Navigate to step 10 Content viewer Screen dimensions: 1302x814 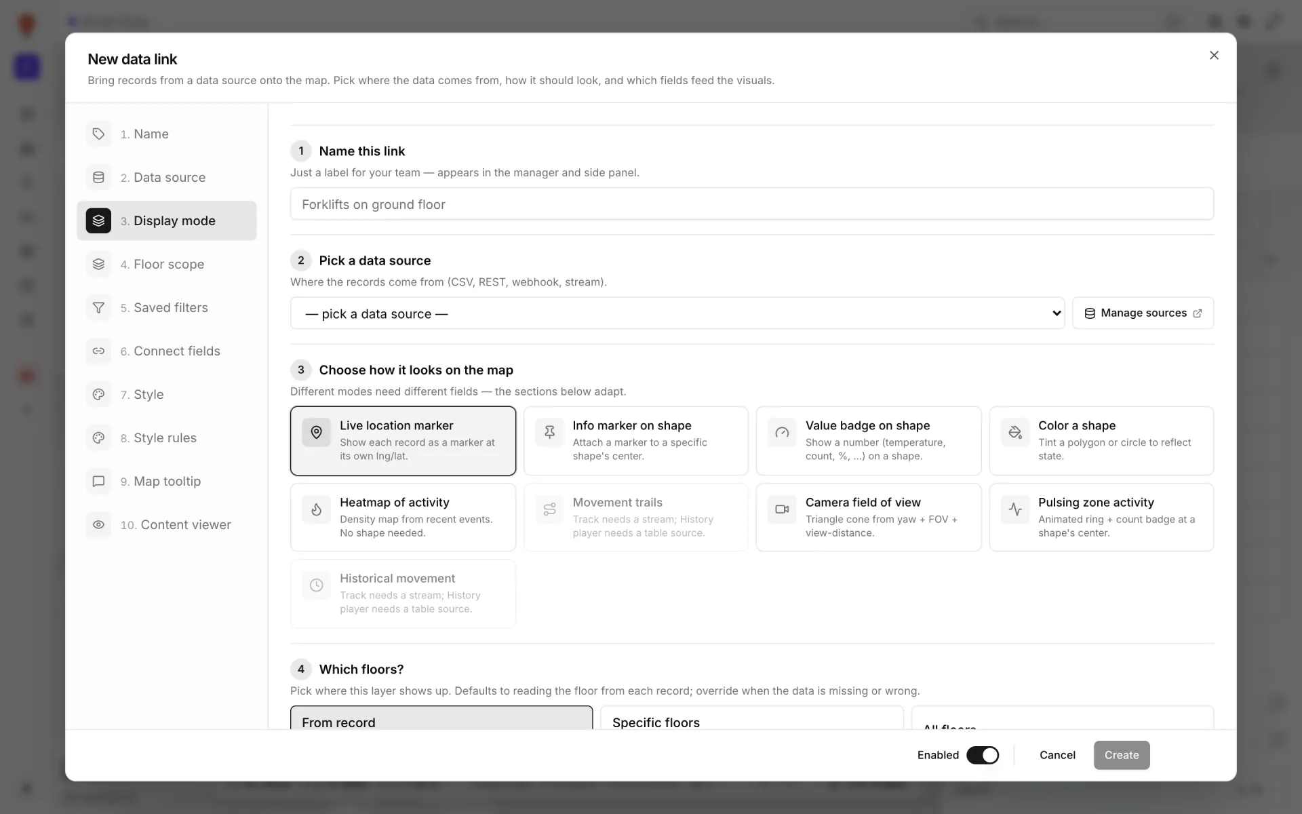[x=167, y=524]
